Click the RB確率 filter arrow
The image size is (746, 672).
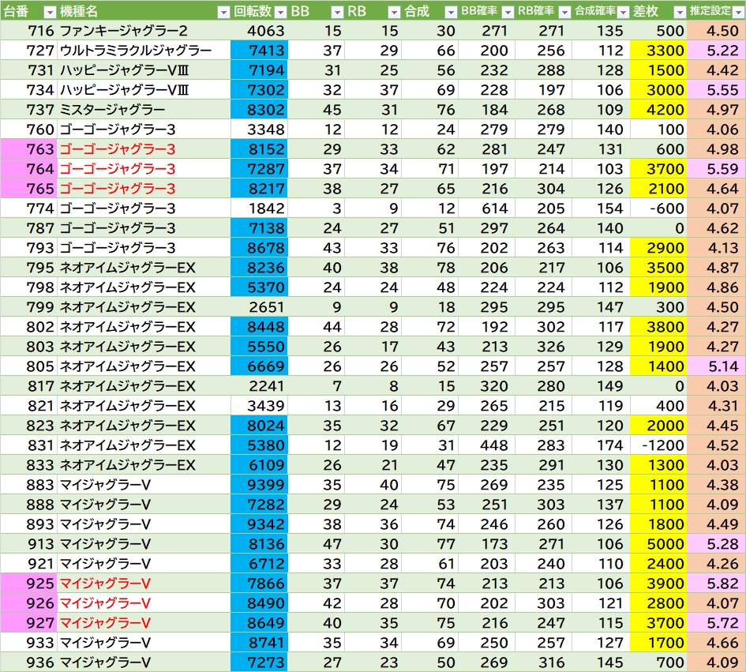tap(564, 12)
